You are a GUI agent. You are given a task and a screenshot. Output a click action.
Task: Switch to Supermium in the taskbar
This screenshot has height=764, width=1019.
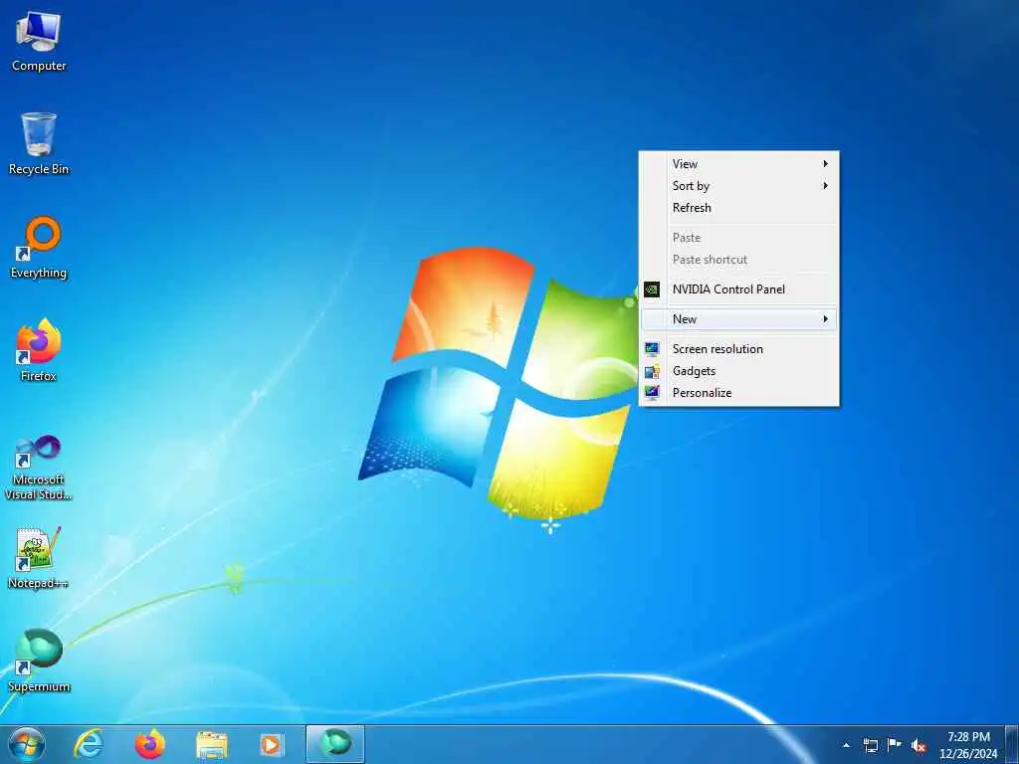335,744
